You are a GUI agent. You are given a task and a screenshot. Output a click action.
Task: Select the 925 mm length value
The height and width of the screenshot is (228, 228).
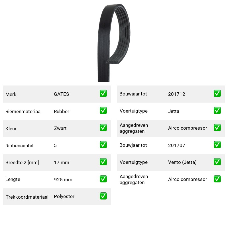[63, 180]
